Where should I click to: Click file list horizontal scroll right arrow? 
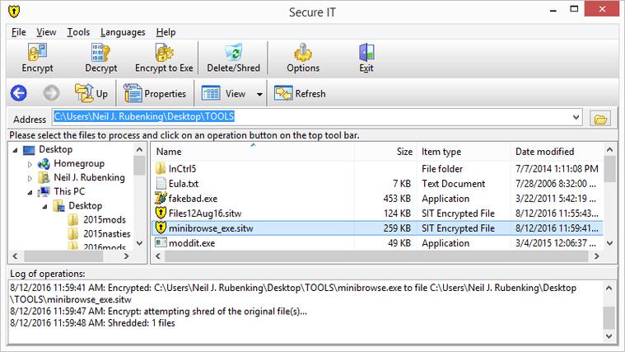(597, 256)
